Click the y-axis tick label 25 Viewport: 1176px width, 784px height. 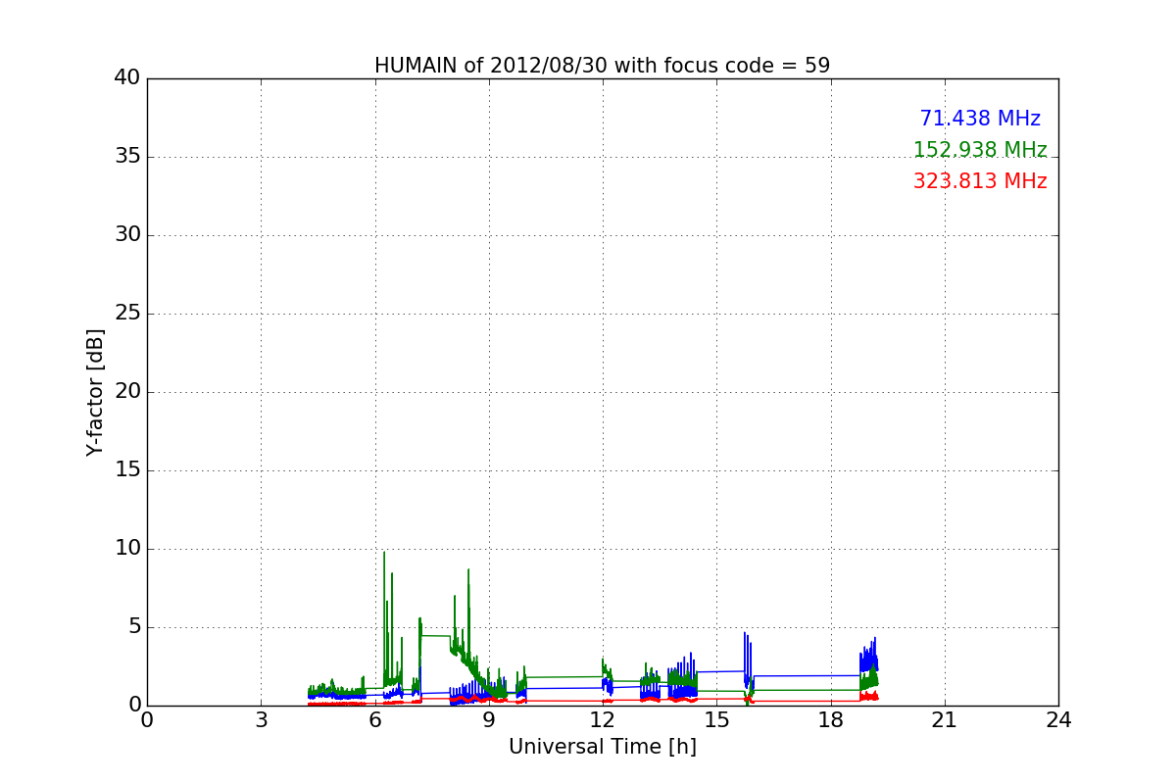click(127, 314)
